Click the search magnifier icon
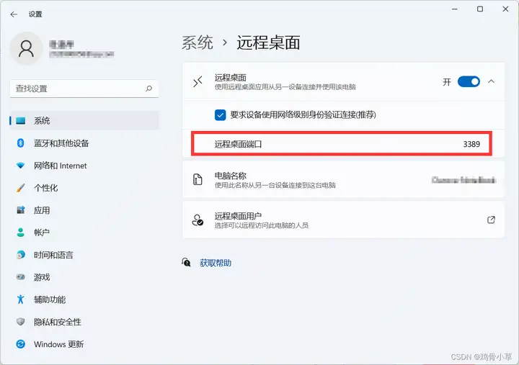519x365 pixels. tap(149, 89)
